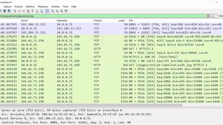Select the 'GET / HTTP/1.1' packet
223x125 pixels.
(111, 49)
